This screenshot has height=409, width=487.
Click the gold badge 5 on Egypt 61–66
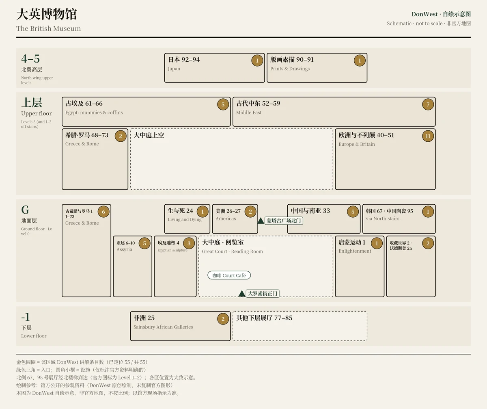tap(223, 105)
